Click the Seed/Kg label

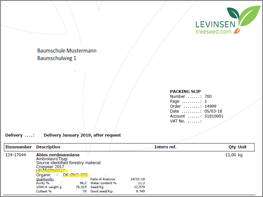click(x=97, y=187)
